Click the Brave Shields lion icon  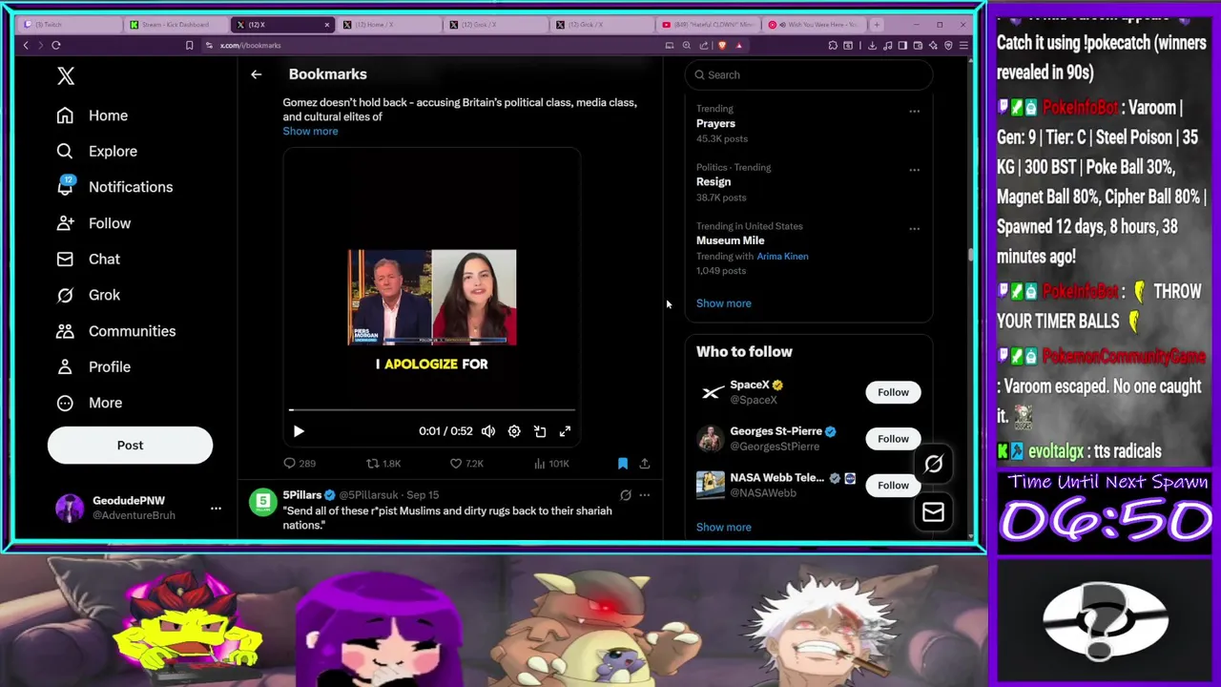pos(722,45)
